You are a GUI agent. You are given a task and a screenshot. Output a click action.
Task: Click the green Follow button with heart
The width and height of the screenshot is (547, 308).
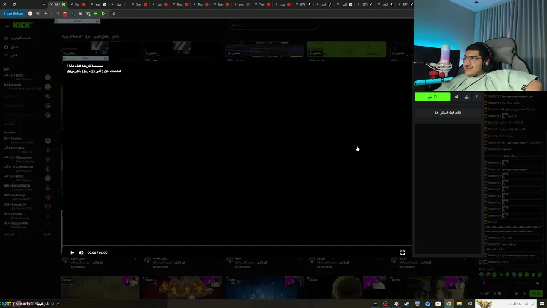(432, 97)
